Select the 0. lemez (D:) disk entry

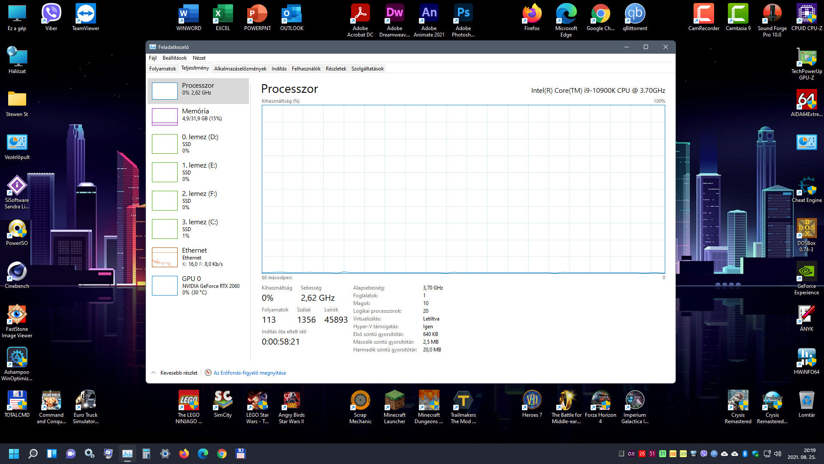[198, 143]
